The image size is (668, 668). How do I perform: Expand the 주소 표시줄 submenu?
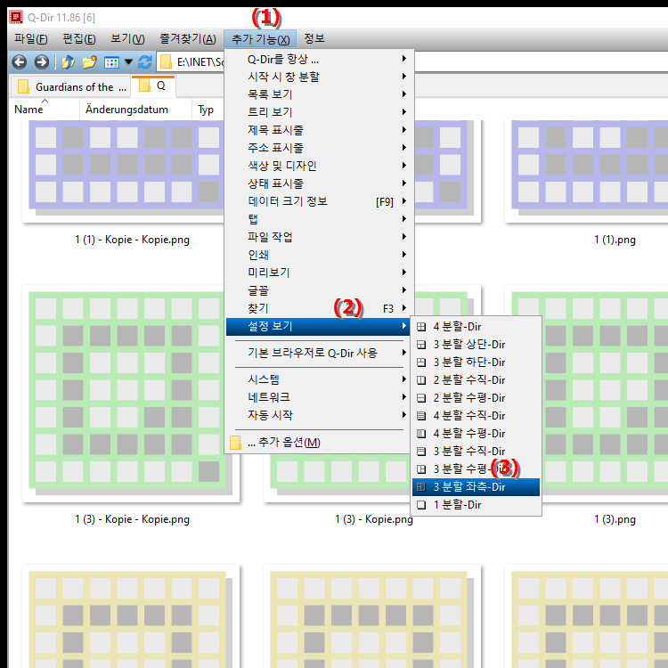(x=318, y=148)
